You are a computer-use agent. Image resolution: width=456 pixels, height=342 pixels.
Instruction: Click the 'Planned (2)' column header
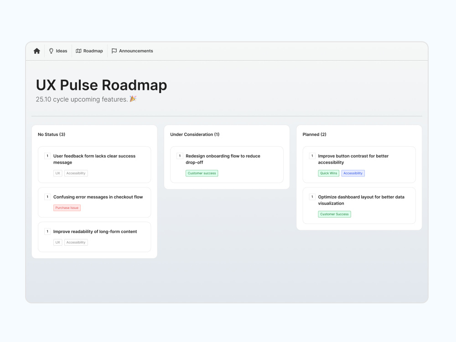tap(314, 135)
